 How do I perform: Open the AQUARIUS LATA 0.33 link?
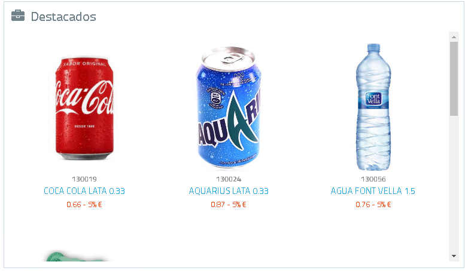click(x=229, y=191)
